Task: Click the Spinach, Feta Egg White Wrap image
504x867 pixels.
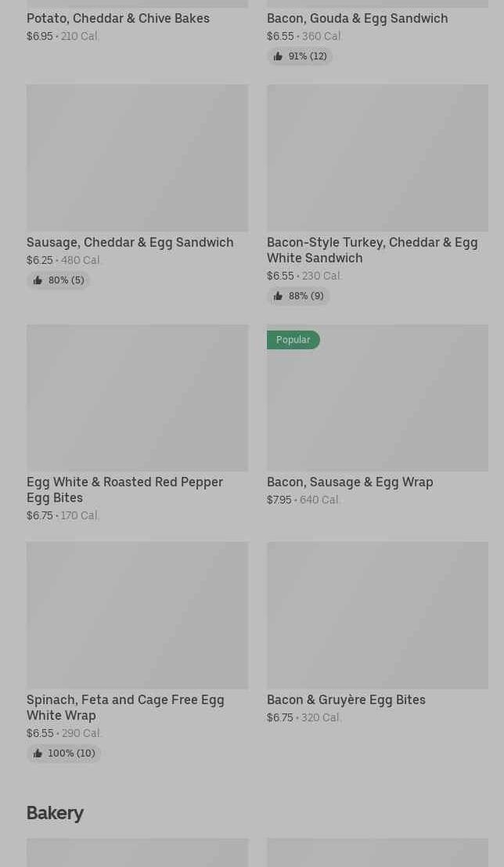Action: [137, 615]
